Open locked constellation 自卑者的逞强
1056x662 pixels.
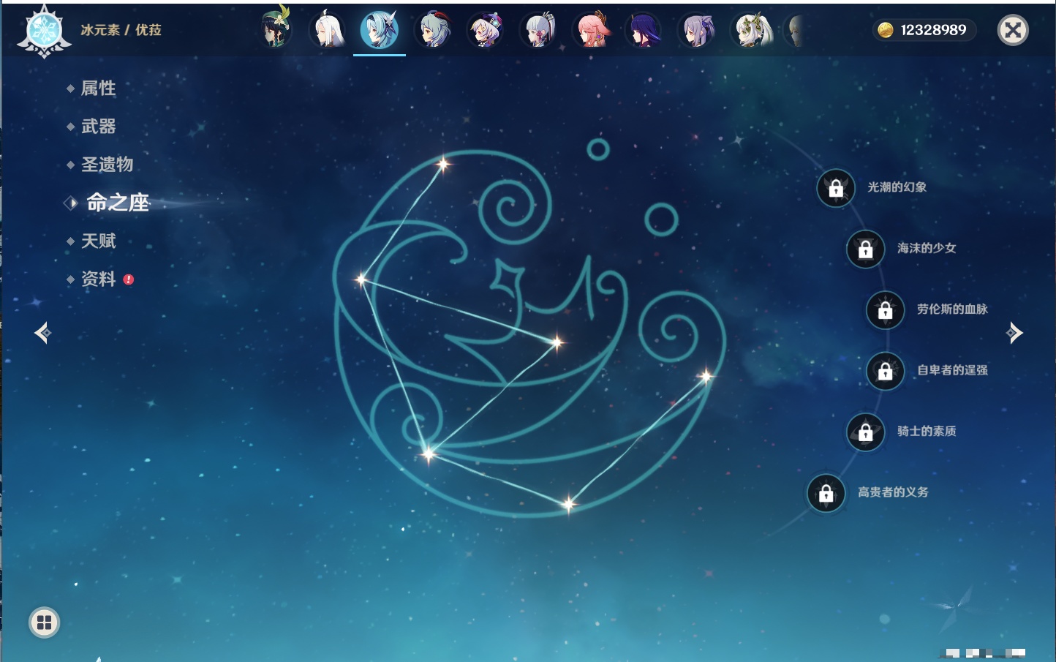click(x=886, y=371)
